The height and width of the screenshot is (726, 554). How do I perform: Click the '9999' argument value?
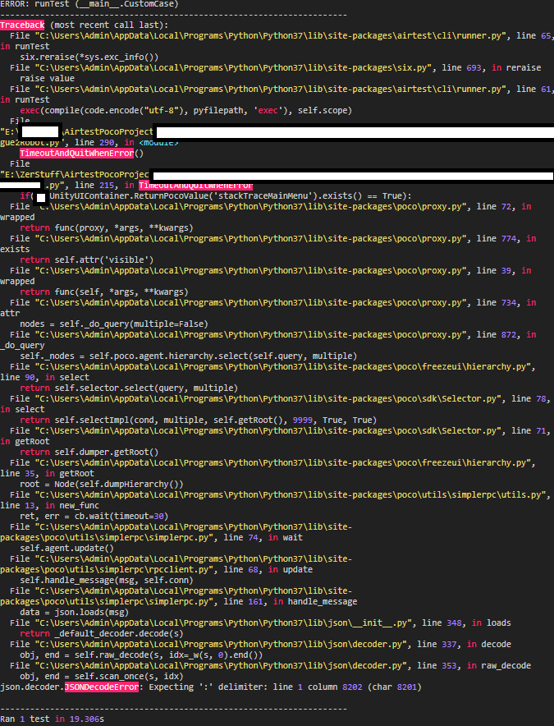tap(303, 420)
